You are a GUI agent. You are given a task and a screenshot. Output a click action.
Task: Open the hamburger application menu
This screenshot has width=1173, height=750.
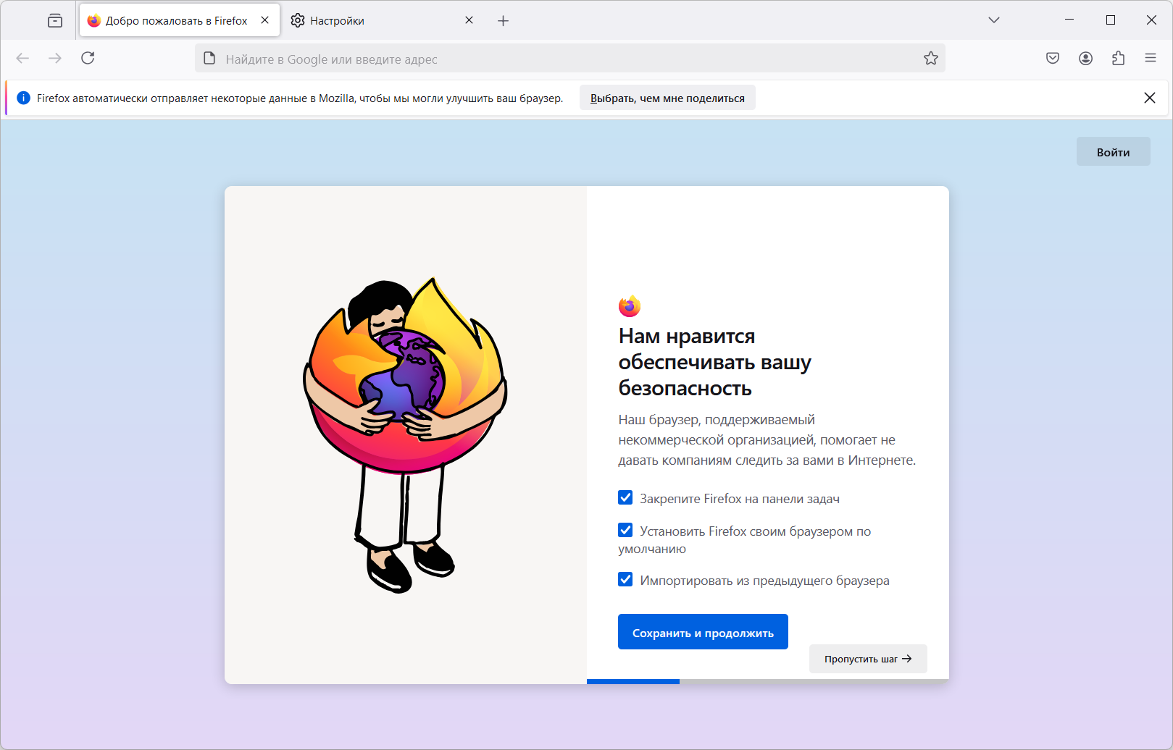tap(1151, 58)
